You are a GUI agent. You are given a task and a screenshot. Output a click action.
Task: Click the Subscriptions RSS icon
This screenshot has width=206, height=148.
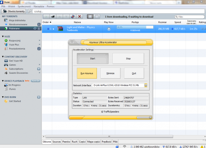(6, 69)
